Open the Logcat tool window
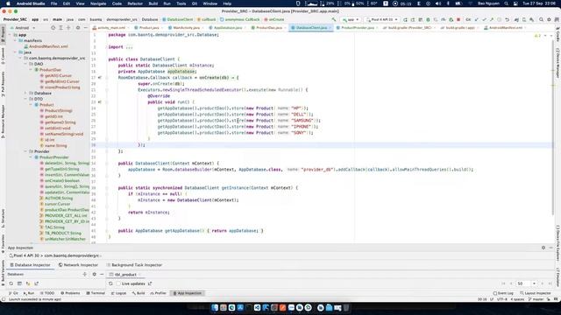 coord(119,293)
